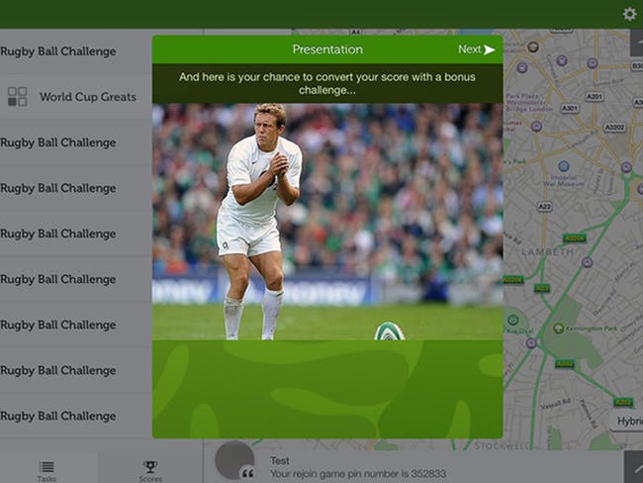Click the Presentation title bar

[327, 49]
